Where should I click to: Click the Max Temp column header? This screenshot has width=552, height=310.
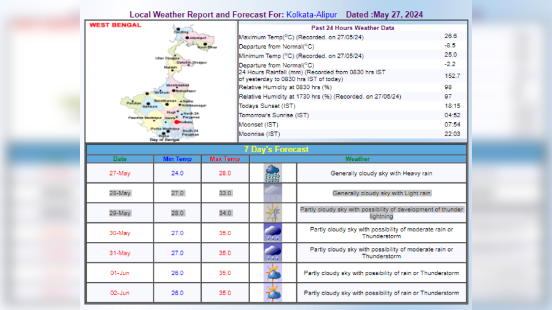pyautogui.click(x=224, y=159)
